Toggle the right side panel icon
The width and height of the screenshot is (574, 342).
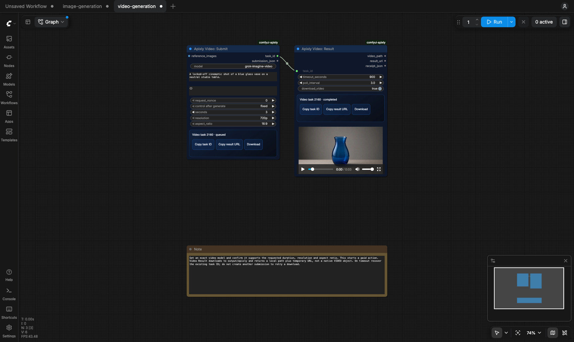pyautogui.click(x=564, y=22)
